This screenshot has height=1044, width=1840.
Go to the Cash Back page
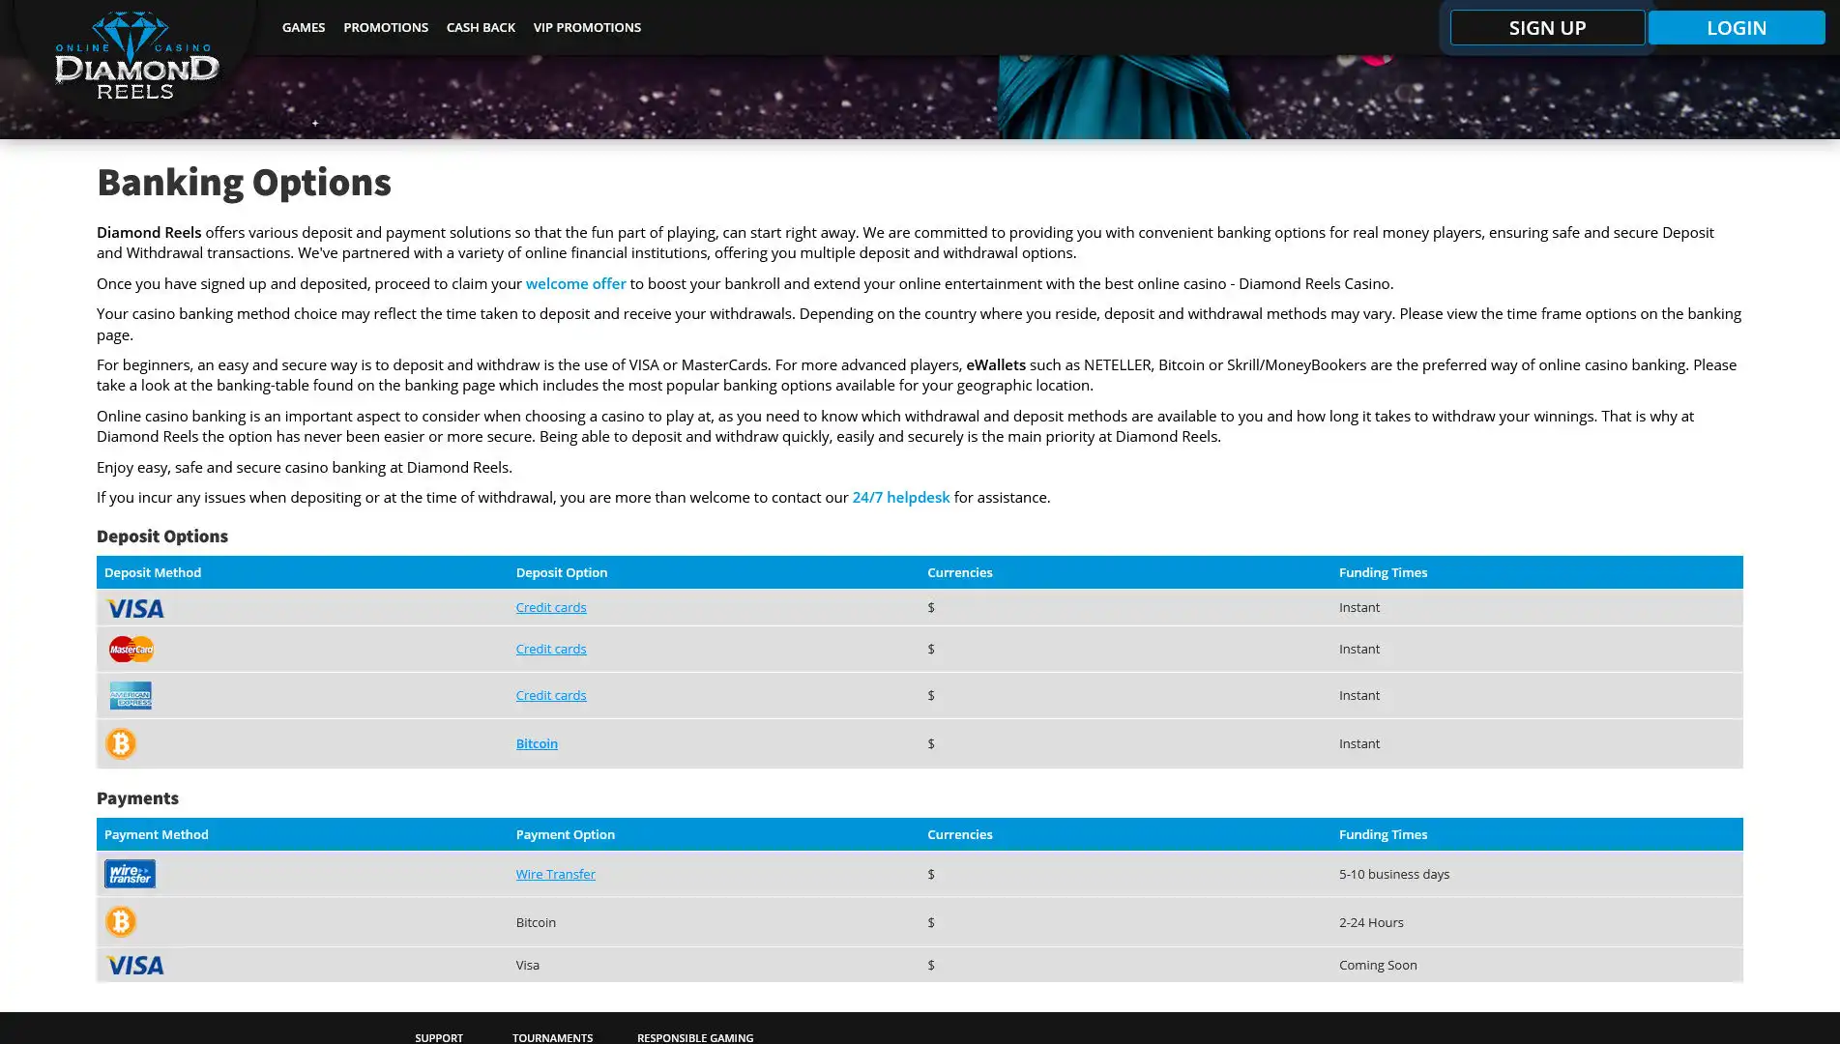coord(481,27)
